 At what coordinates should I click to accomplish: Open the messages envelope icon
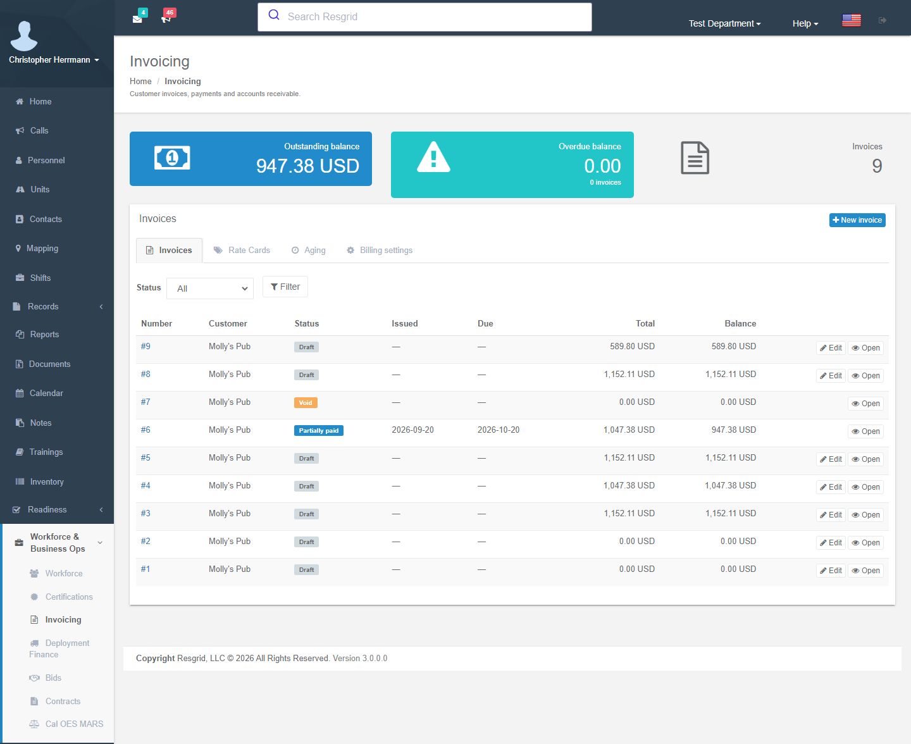(137, 19)
